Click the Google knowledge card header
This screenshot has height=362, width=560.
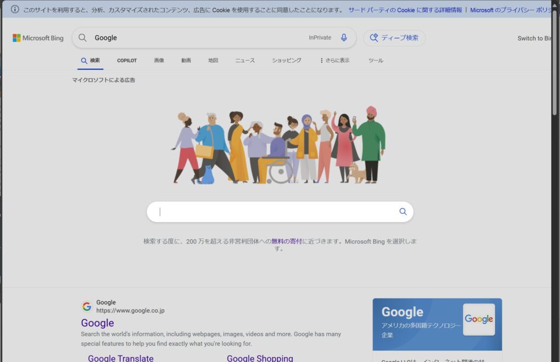pyautogui.click(x=437, y=324)
